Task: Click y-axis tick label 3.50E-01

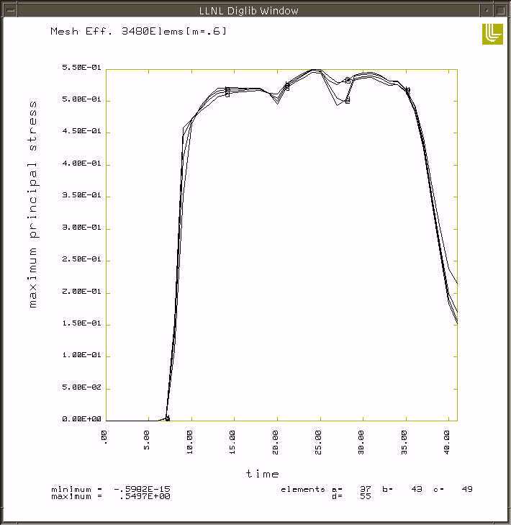Action: coord(81,195)
